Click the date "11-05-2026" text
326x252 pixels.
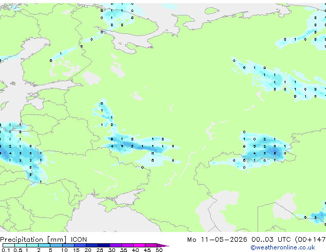tap(224, 240)
